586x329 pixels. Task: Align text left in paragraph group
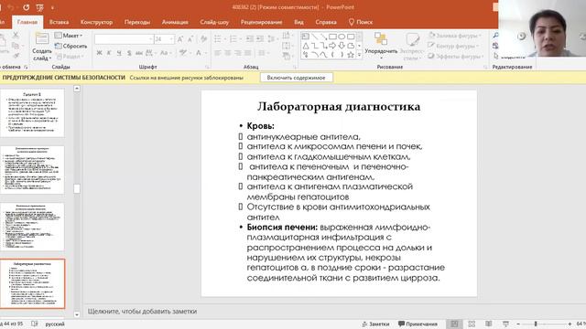pos(218,53)
